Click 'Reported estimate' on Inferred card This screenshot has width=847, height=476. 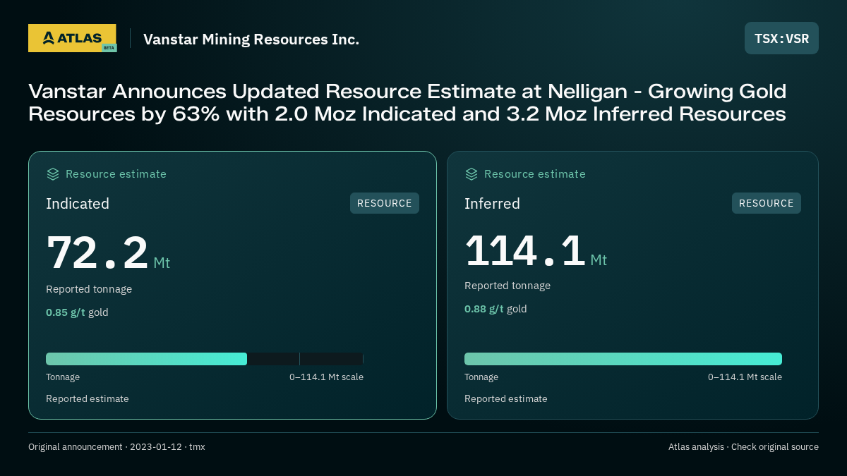506,399
